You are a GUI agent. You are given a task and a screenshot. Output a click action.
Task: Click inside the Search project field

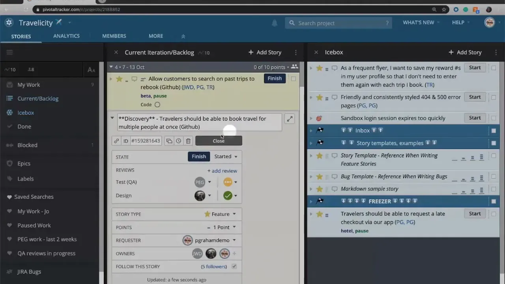(339, 23)
